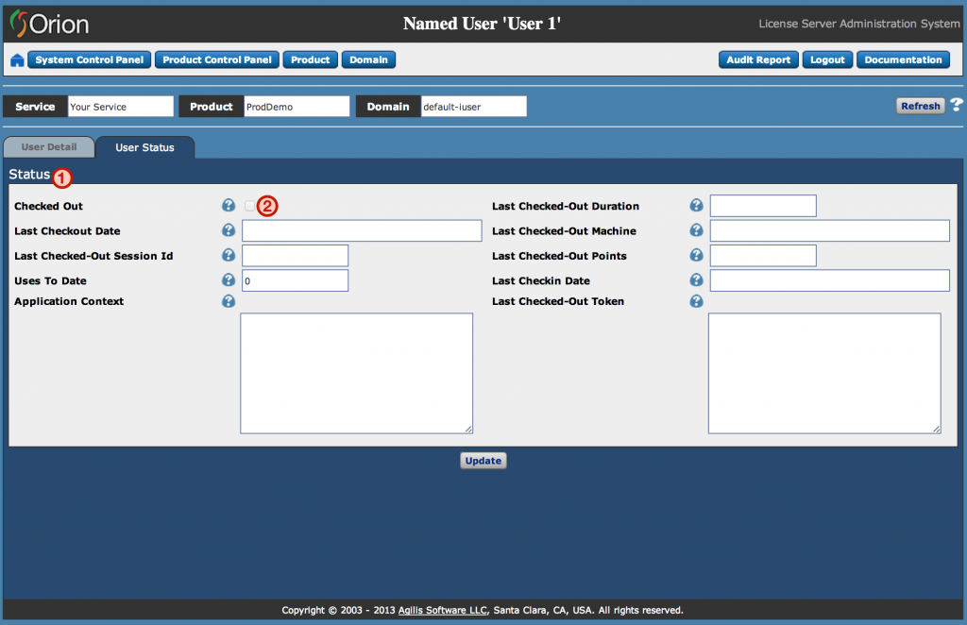Click help icon for Application Context
This screenshot has height=625, width=967.
(x=229, y=301)
